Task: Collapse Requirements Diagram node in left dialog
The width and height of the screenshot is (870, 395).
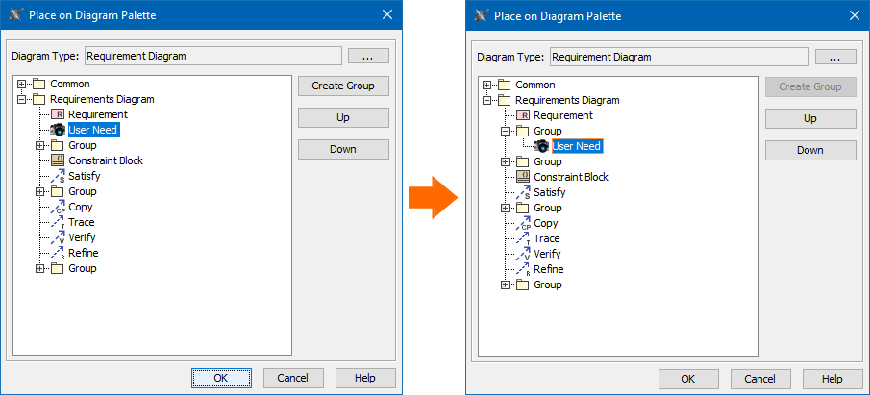Action: point(22,99)
